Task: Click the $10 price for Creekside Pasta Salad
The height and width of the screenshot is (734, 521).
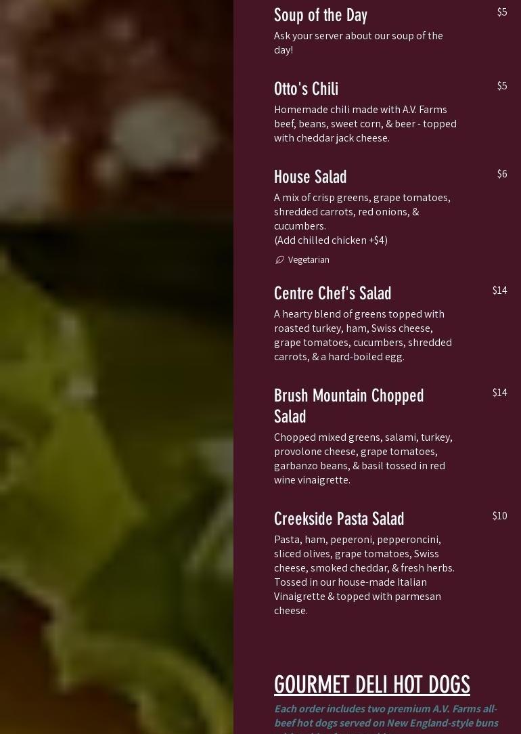Action: point(499,515)
